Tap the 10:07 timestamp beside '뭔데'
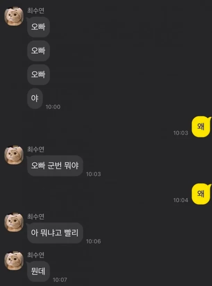The height and width of the screenshot is (286, 212). (x=60, y=280)
